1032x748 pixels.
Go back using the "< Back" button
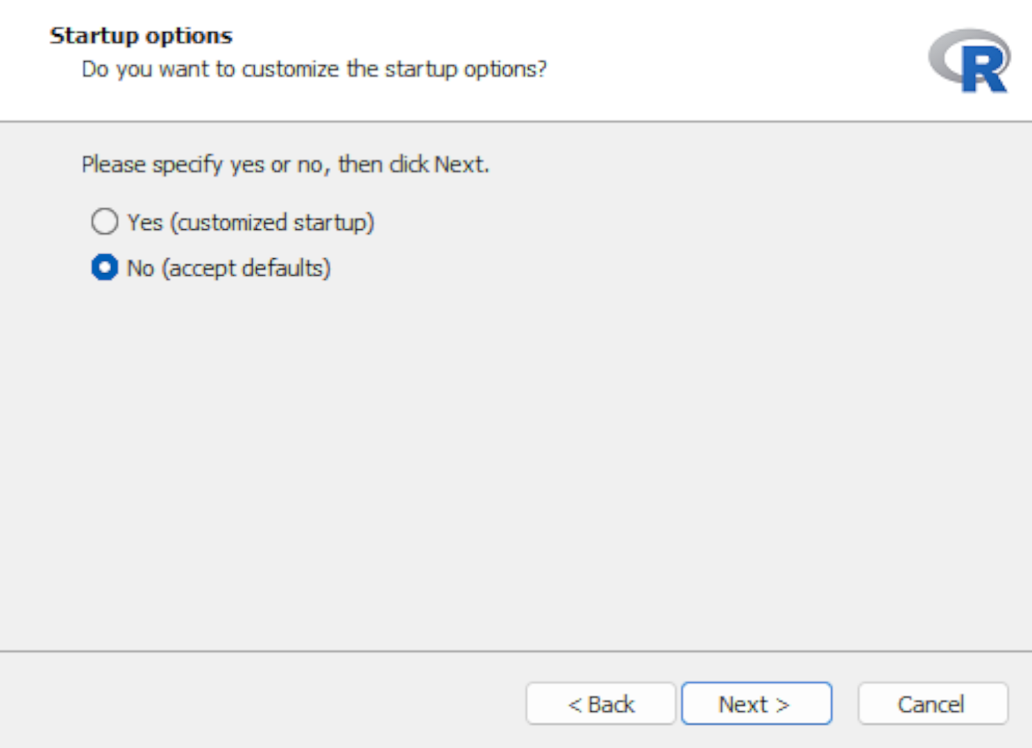tap(601, 704)
